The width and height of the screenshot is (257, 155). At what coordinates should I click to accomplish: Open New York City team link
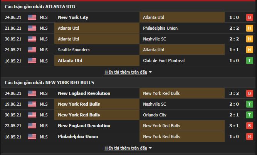tap(73, 17)
